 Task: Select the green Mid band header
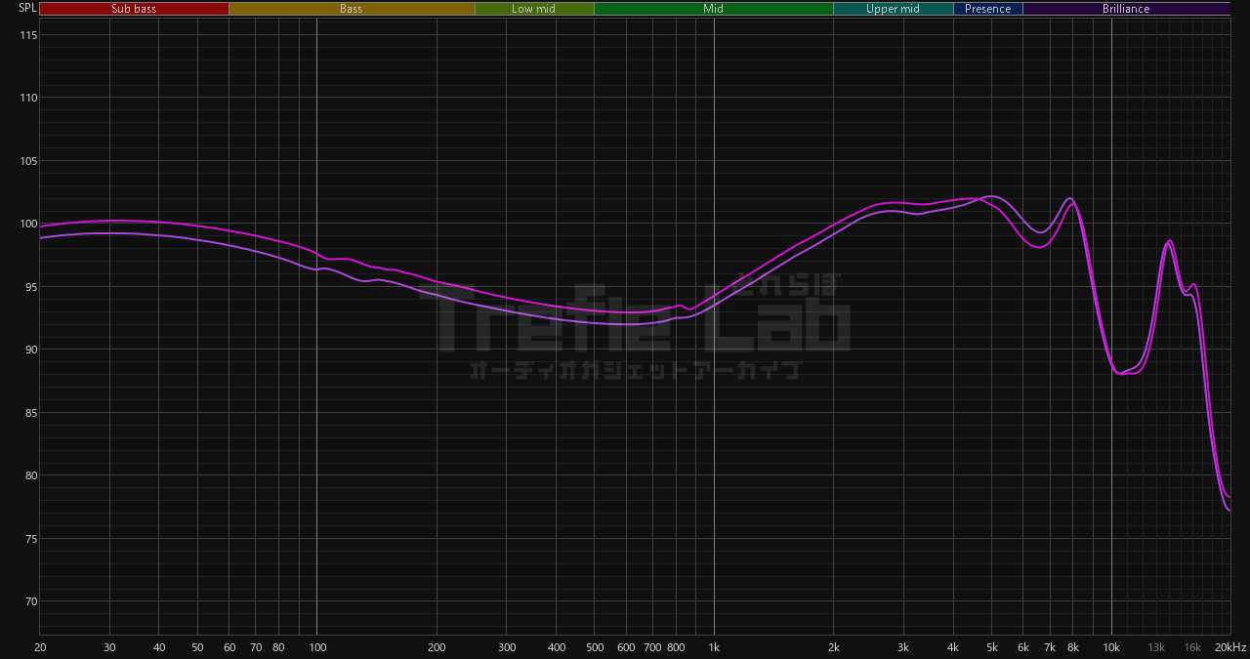713,9
